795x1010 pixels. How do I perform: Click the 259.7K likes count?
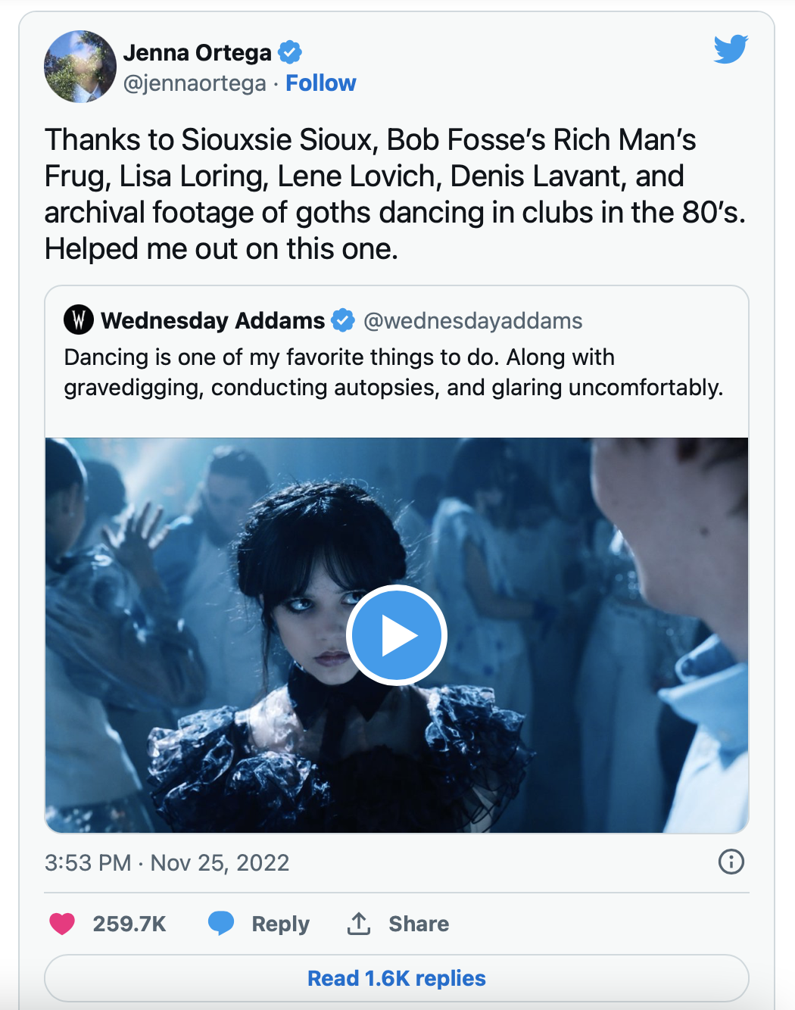(x=129, y=924)
